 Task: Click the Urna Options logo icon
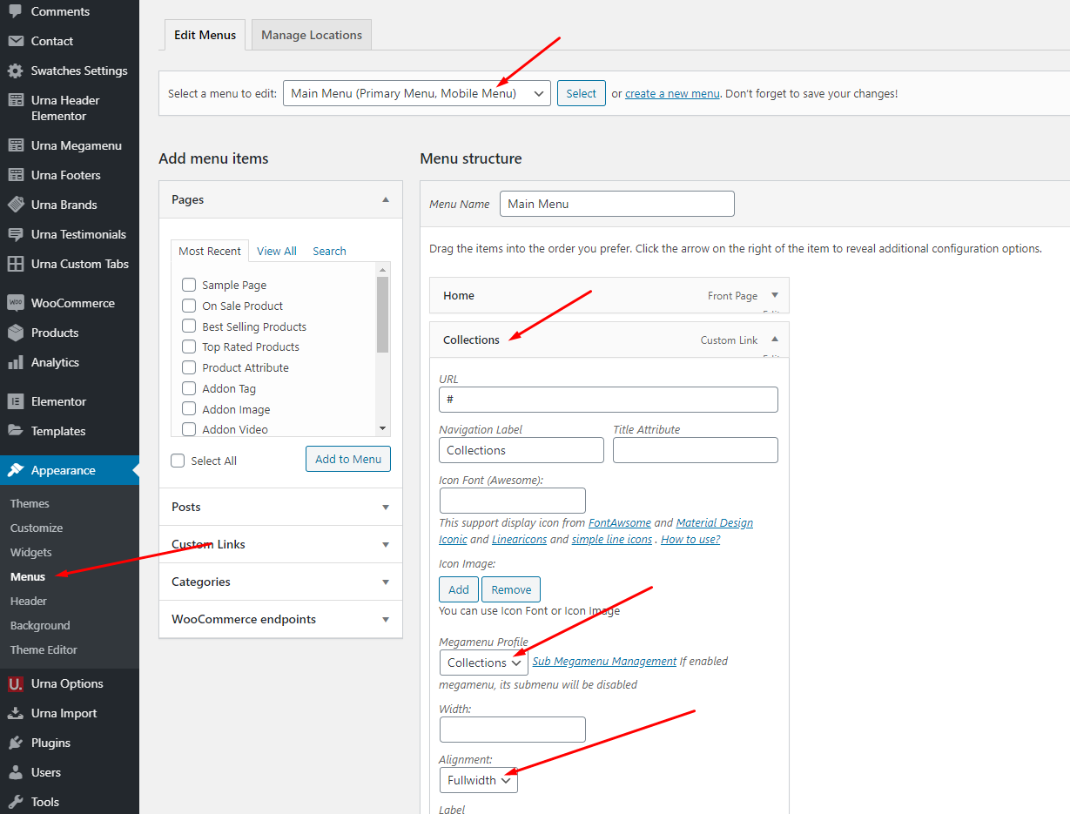coord(16,683)
